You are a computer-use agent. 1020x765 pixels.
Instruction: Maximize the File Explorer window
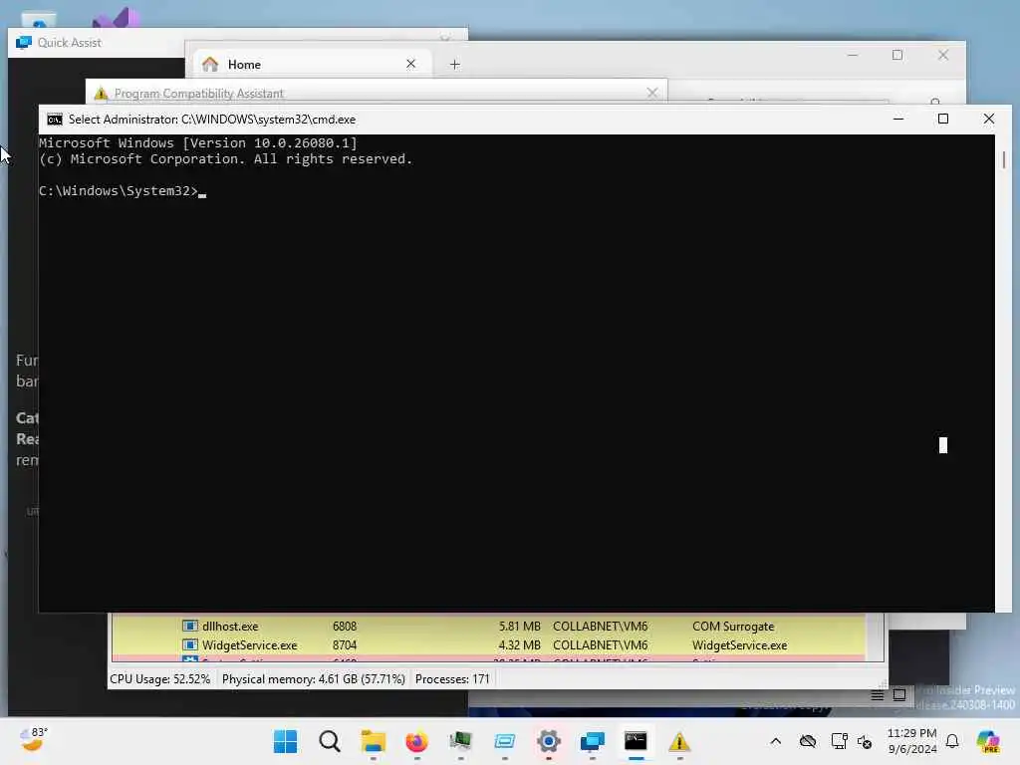point(897,56)
